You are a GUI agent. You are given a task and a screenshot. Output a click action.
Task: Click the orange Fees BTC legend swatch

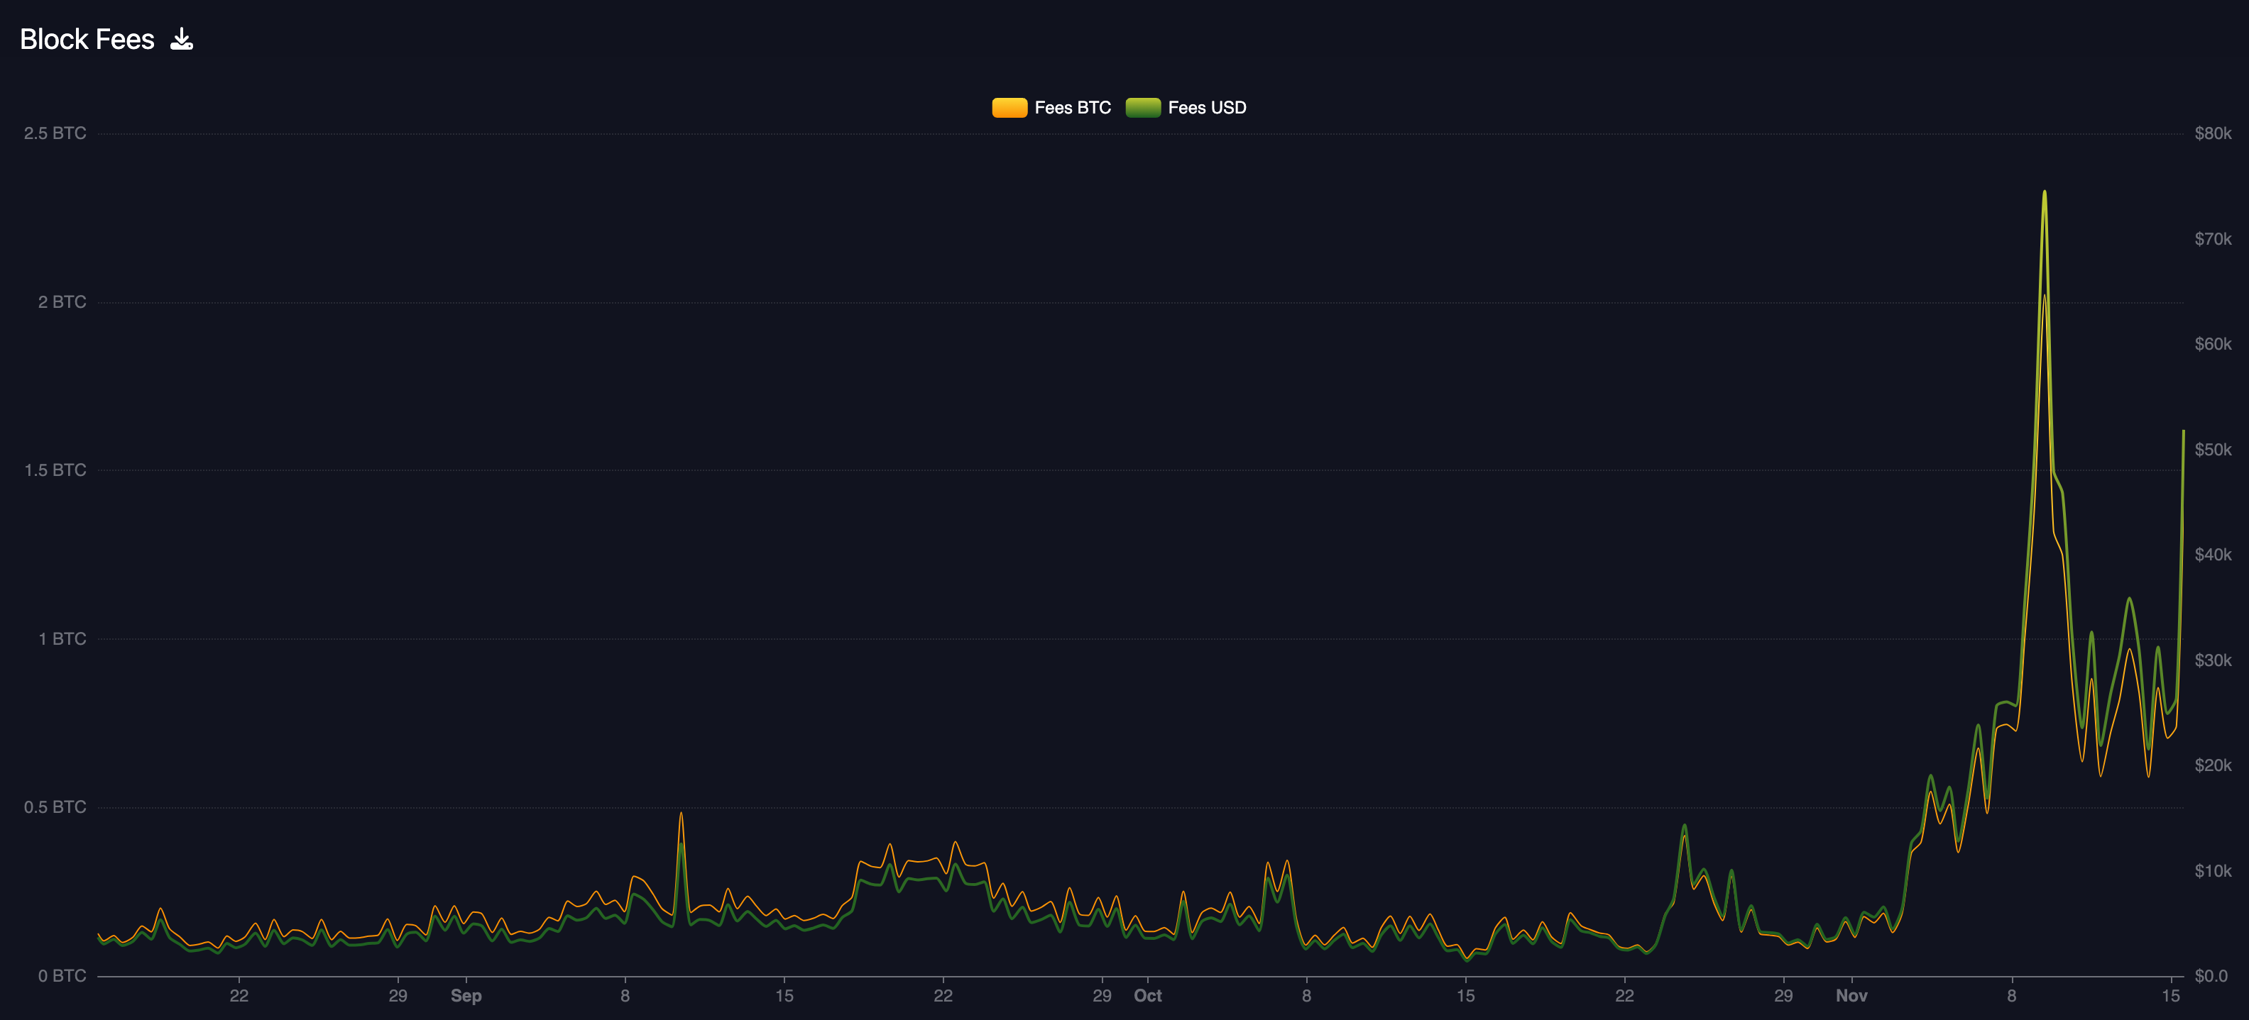[1010, 107]
